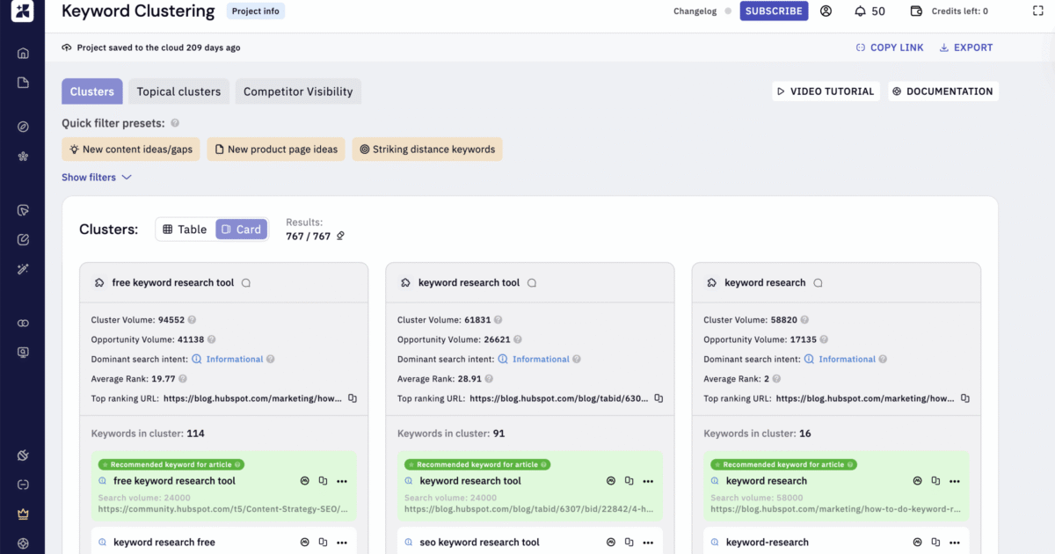
Task: Open the notifications bell icon
Action: click(860, 11)
